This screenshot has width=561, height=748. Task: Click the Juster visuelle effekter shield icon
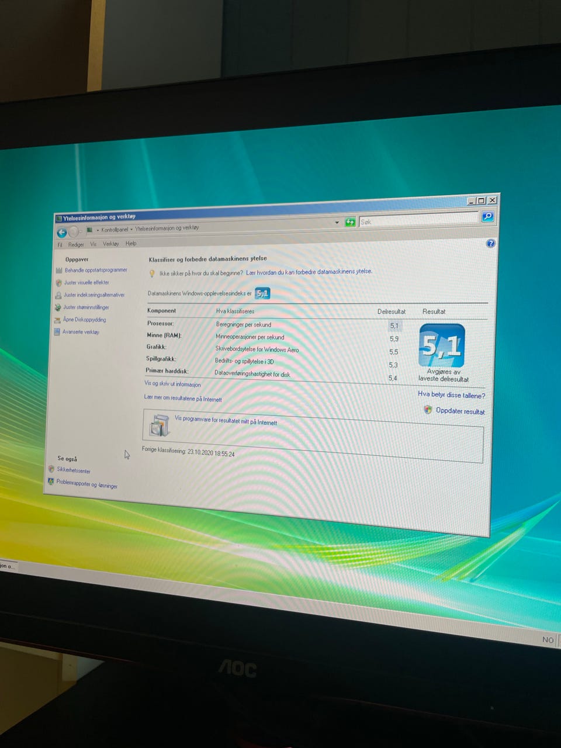coord(58,282)
